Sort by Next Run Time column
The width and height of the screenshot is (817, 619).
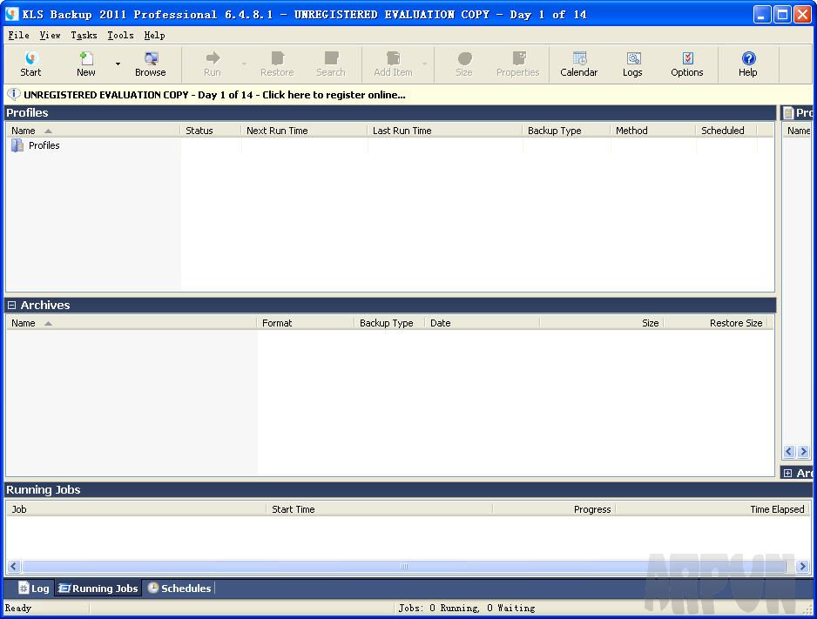pos(304,131)
